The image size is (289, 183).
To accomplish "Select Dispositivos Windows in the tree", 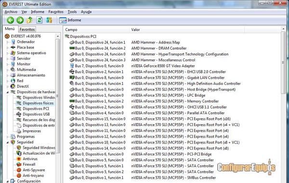I will point(39,98).
